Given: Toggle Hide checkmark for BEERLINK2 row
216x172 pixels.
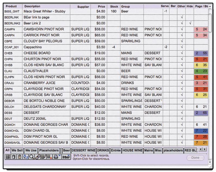Looking at the screenshot, I should click(190, 23).
